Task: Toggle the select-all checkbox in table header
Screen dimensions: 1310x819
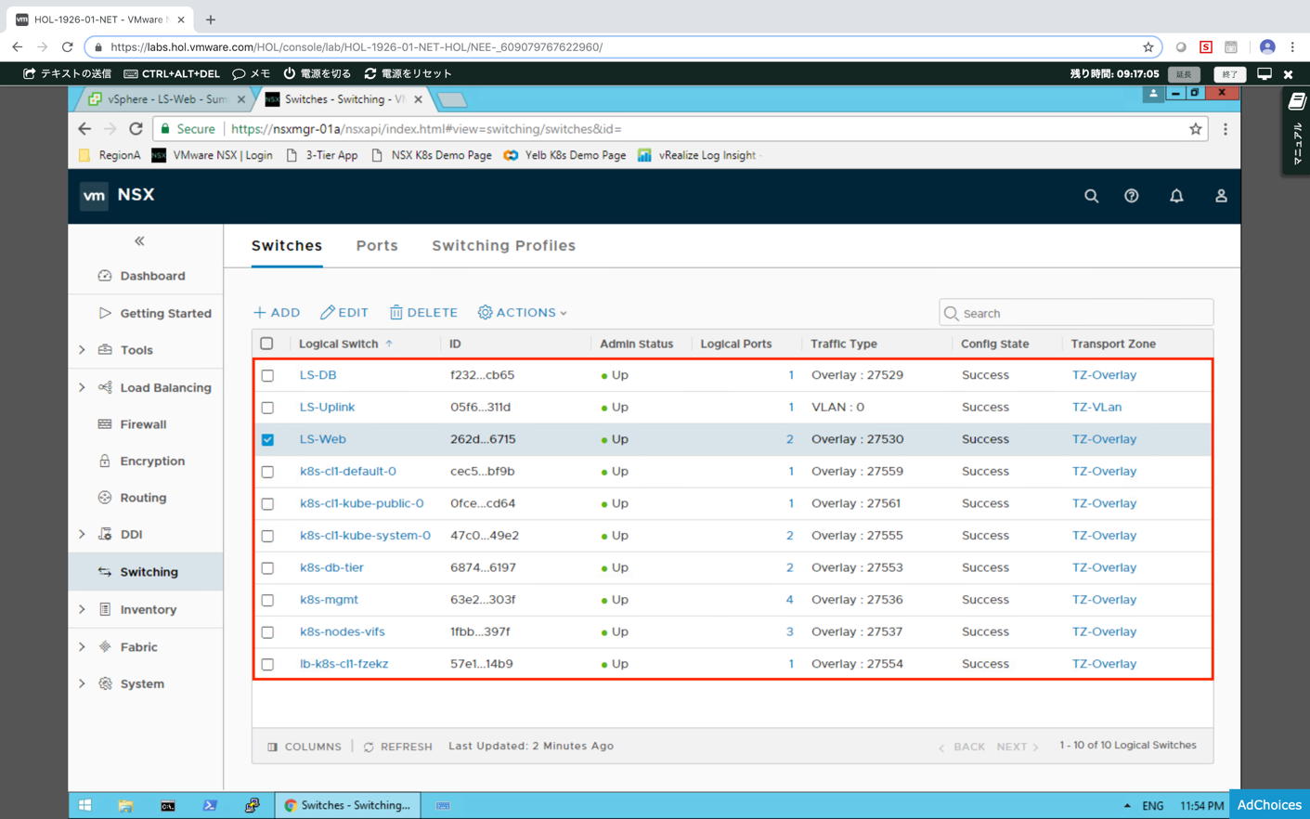Action: pos(267,344)
